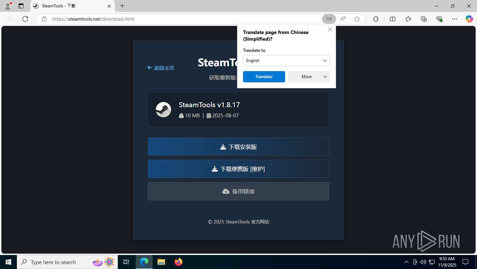Image resolution: width=477 pixels, height=269 pixels.
Task: Refresh the current page
Action: [x=25, y=19]
